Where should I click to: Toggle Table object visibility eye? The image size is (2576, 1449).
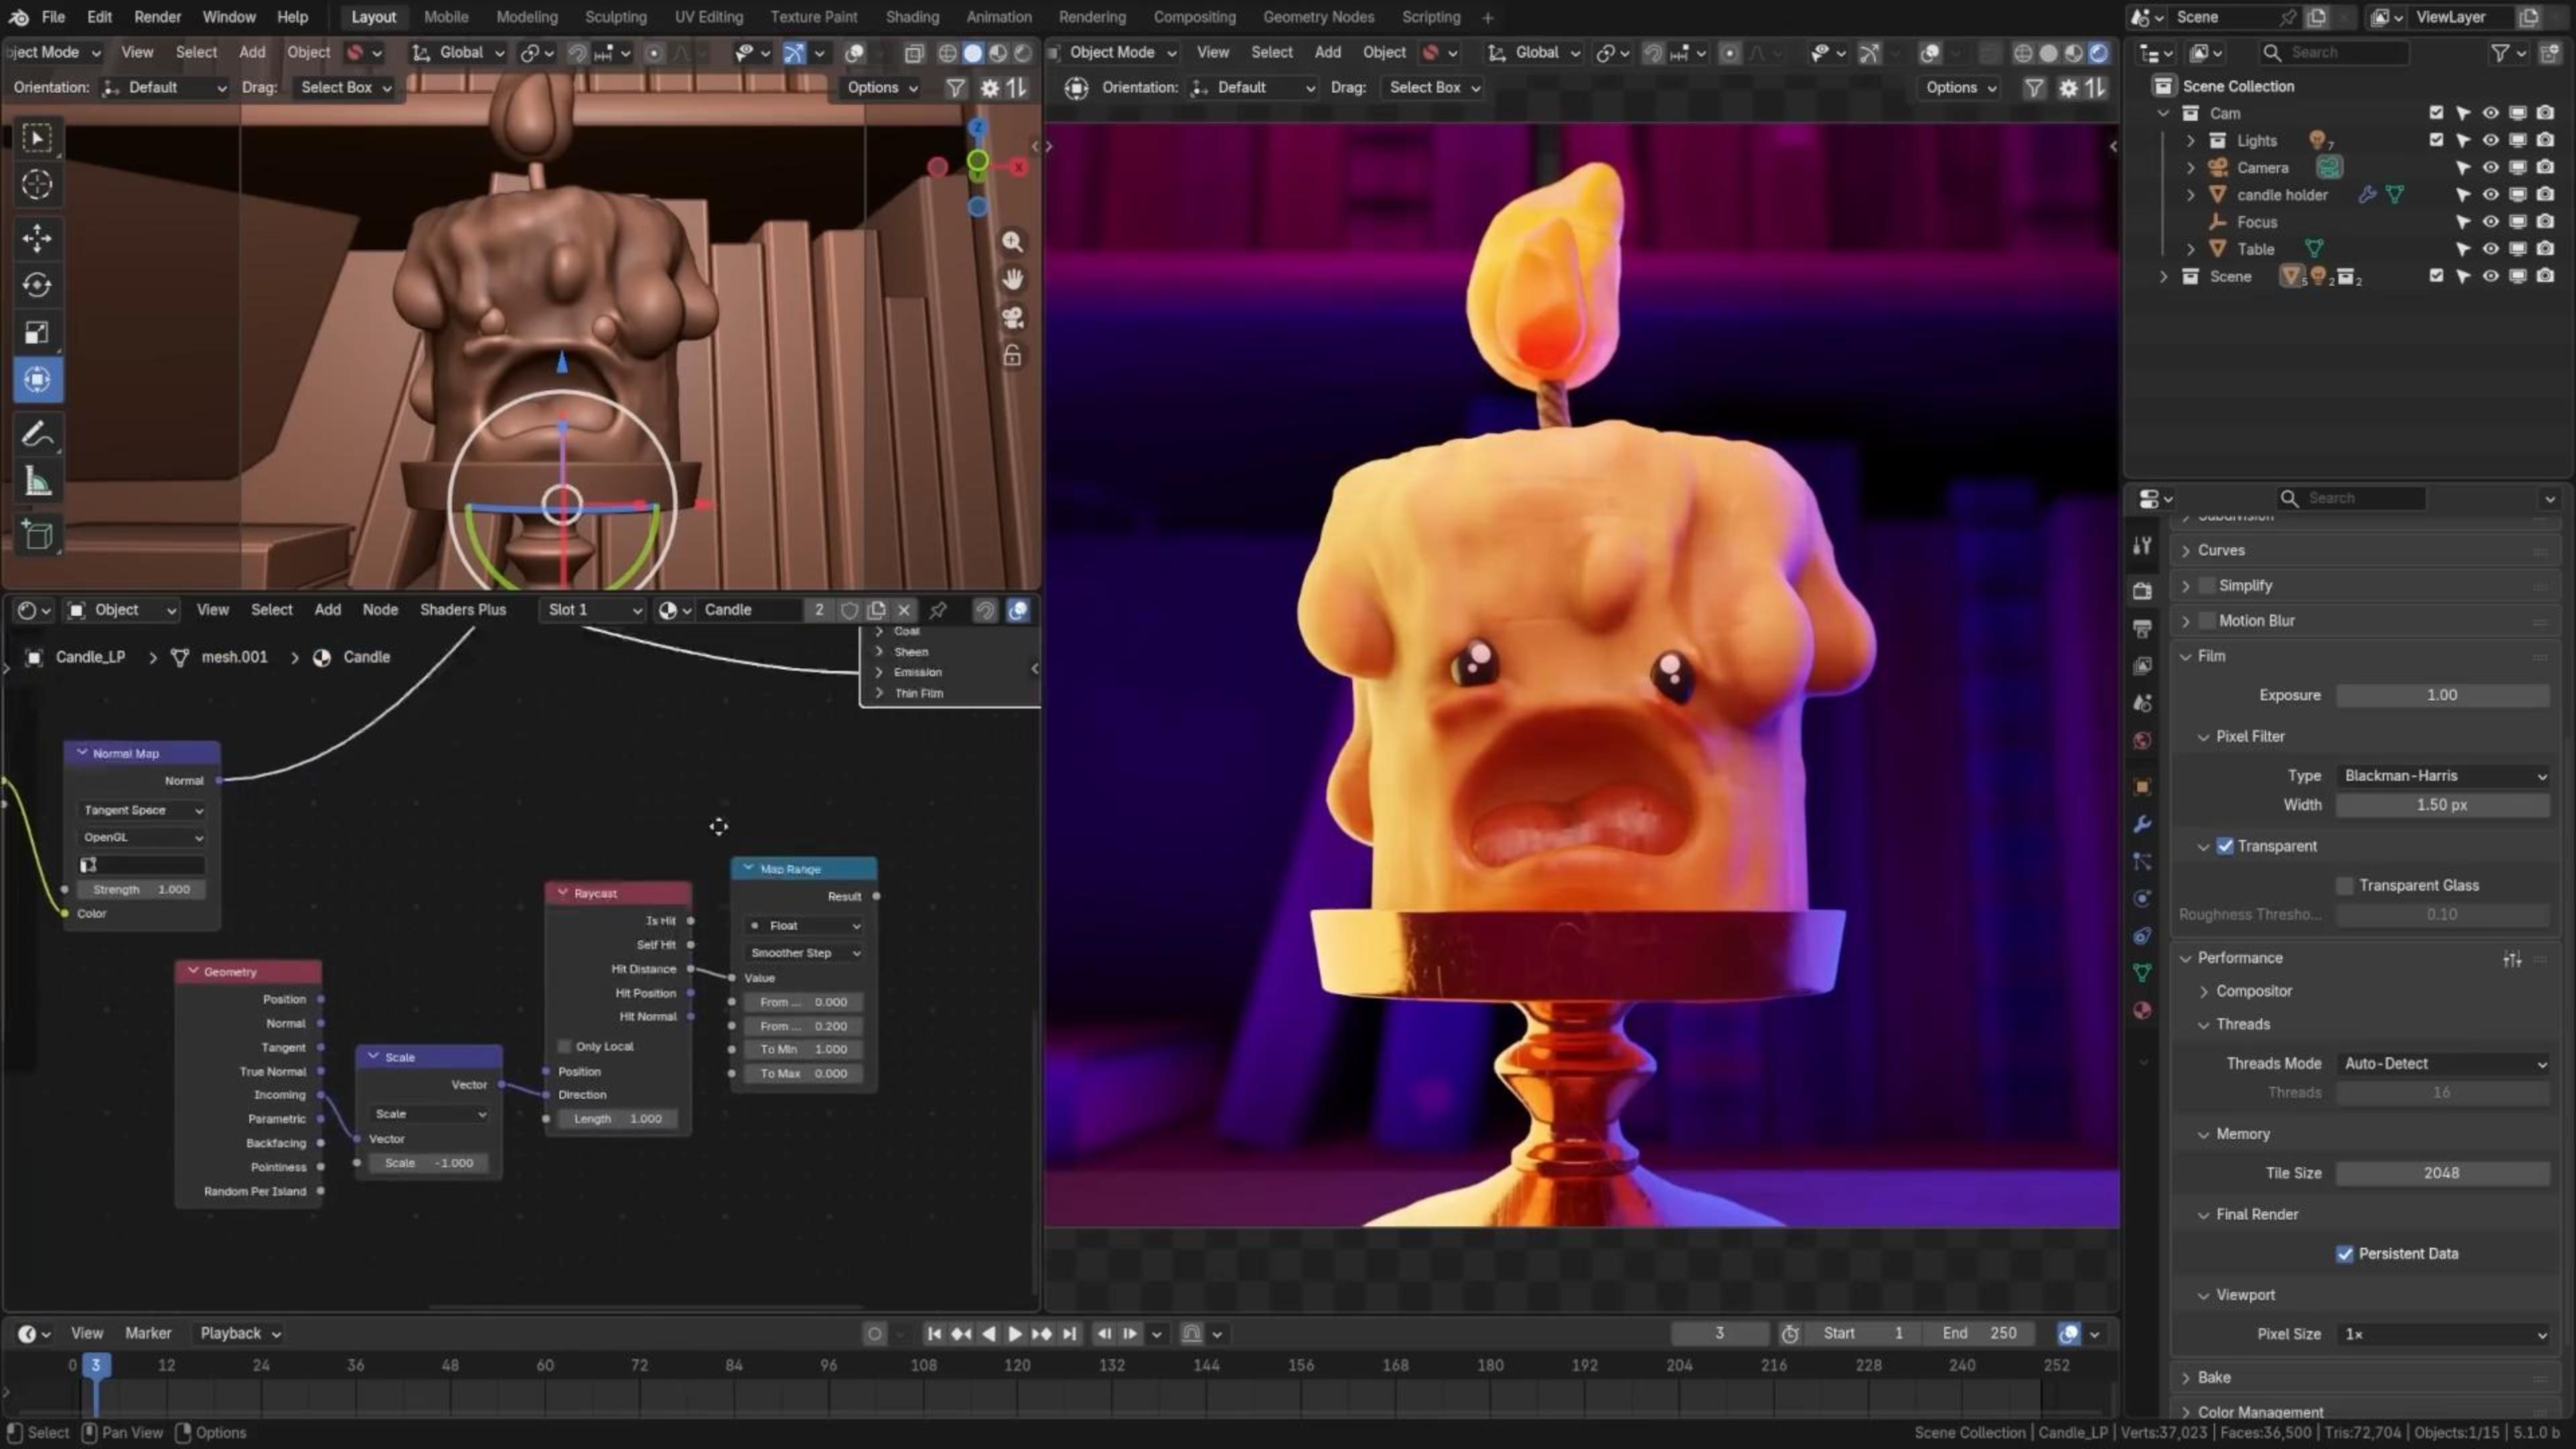tap(2490, 248)
